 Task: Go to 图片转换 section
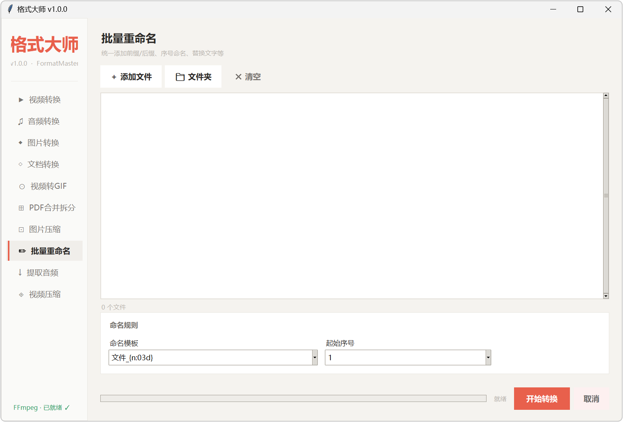(x=45, y=143)
